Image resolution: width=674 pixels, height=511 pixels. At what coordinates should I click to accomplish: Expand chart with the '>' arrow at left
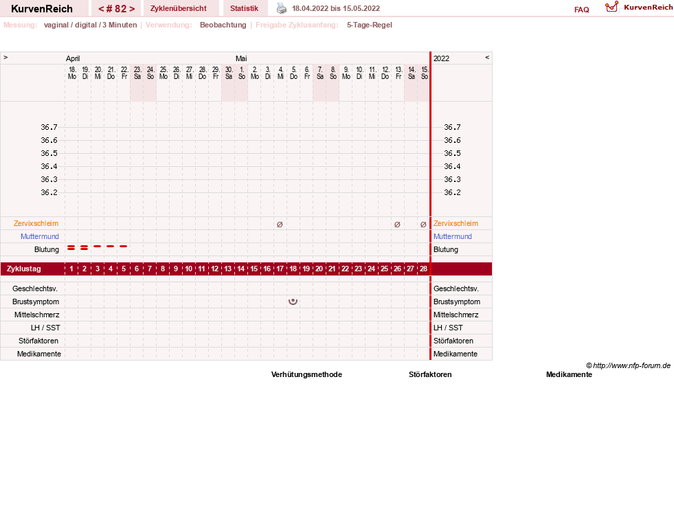(x=5, y=57)
